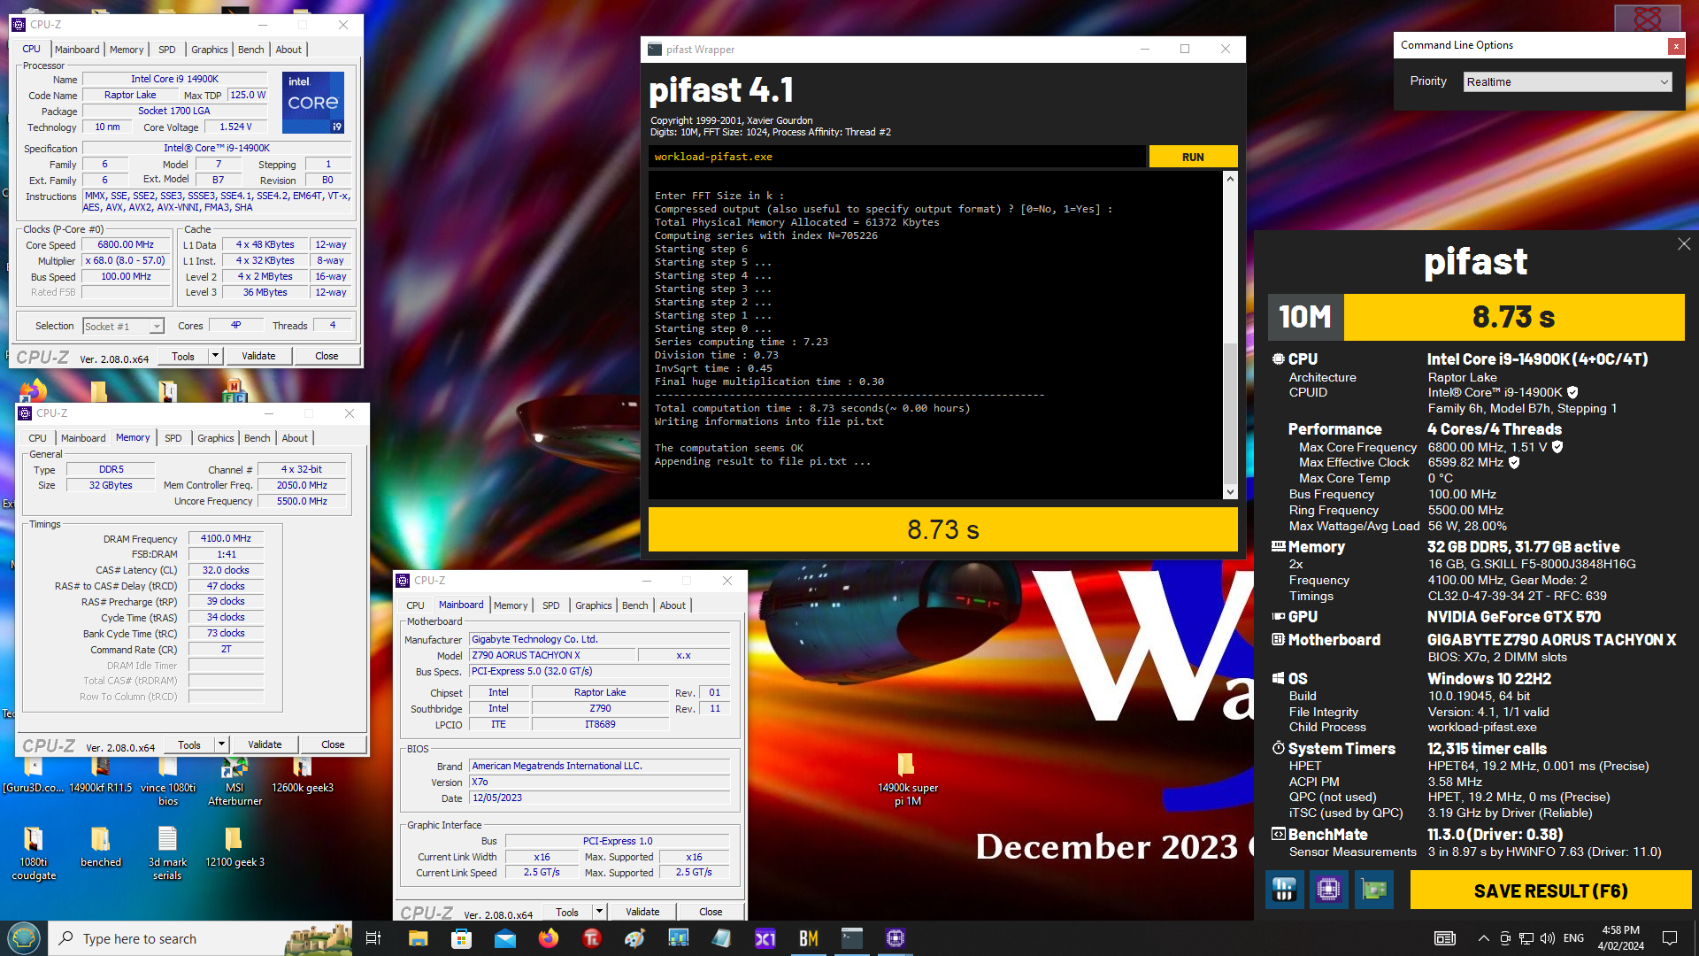
Task: Click the Close button in CPU-Z Mainboard window
Action: (x=711, y=912)
